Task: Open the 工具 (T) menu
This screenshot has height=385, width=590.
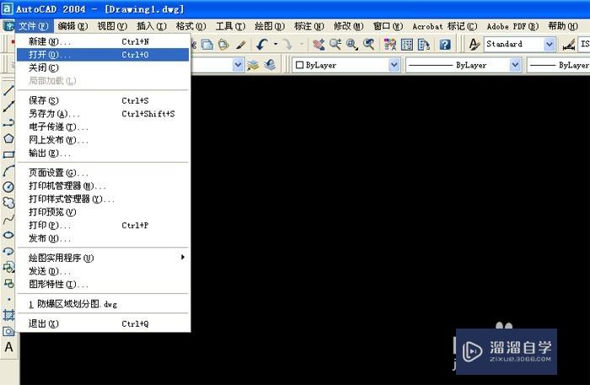Action: coord(230,26)
